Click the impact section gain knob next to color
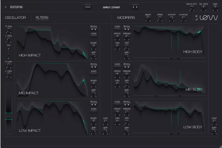222x148 pixels. 105,132
